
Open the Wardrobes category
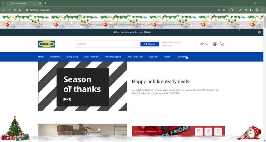click(55, 57)
